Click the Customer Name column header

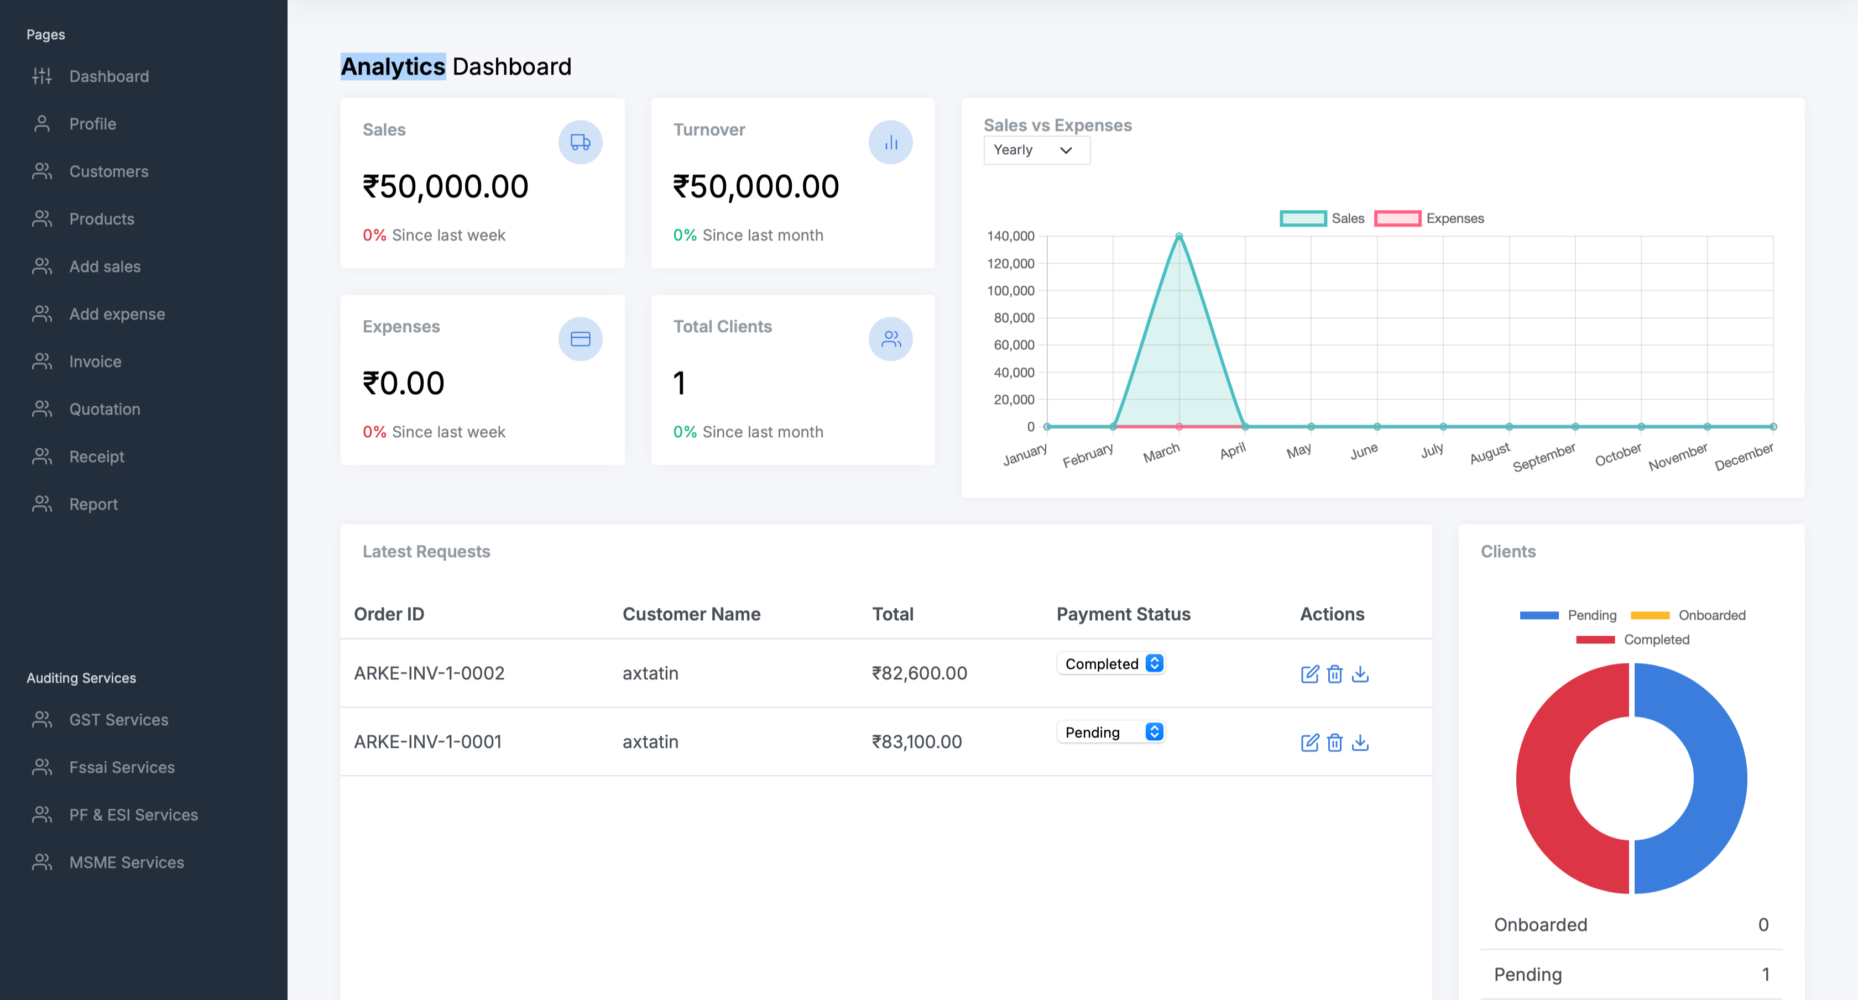point(691,614)
